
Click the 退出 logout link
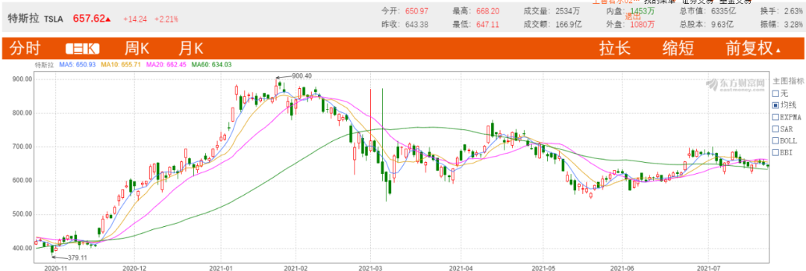632,16
